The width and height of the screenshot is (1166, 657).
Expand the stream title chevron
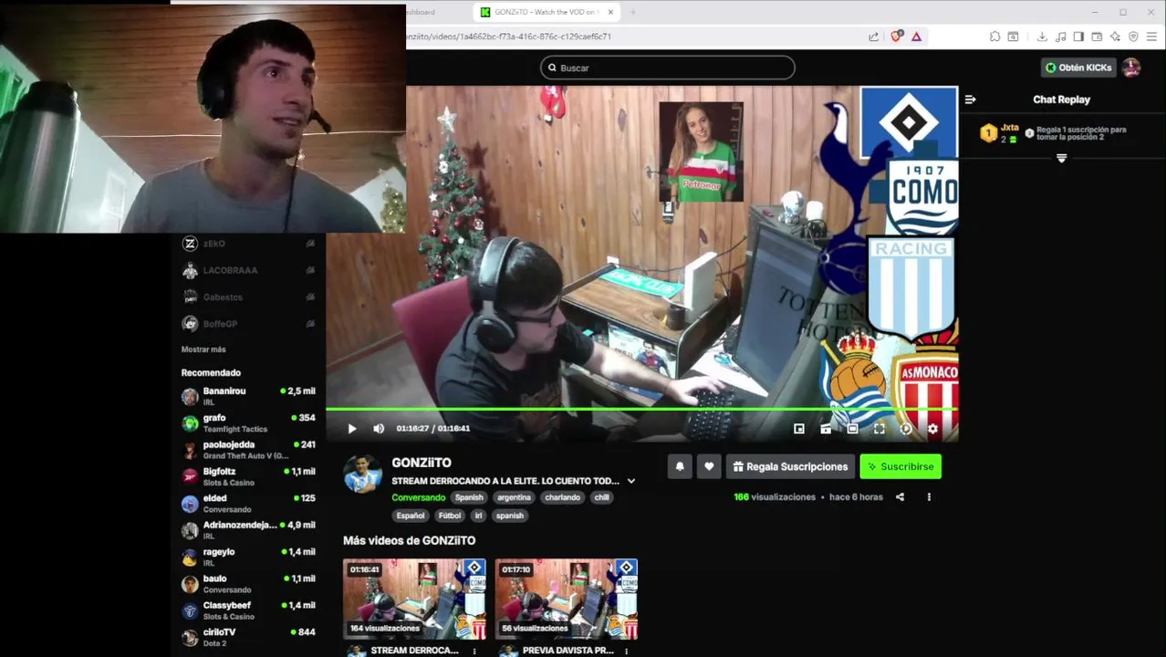click(x=630, y=481)
